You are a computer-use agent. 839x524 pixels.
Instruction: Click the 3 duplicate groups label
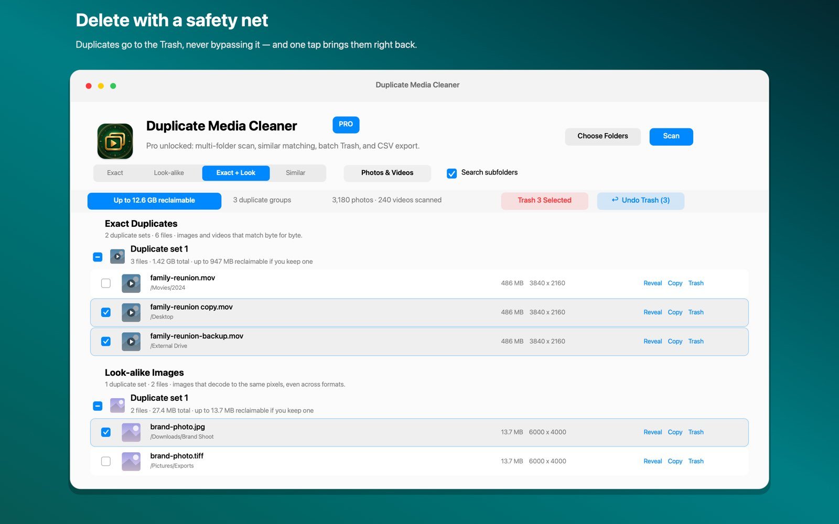click(262, 200)
